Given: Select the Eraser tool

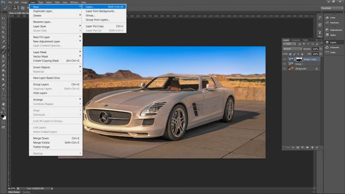Looking at the screenshot, I should (3, 65).
